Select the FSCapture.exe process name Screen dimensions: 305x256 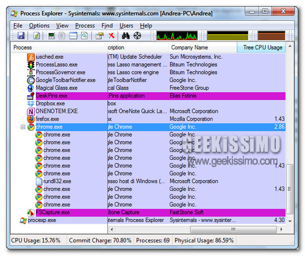[x=53, y=213]
